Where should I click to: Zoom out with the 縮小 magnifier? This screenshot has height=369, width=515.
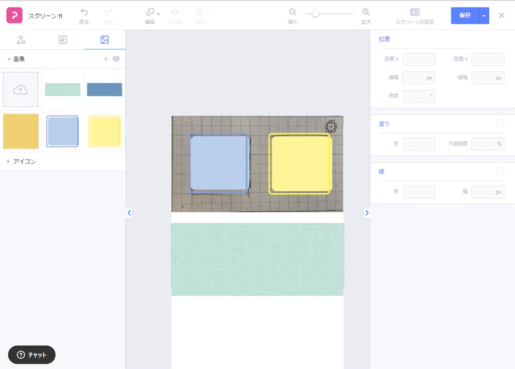click(x=293, y=13)
